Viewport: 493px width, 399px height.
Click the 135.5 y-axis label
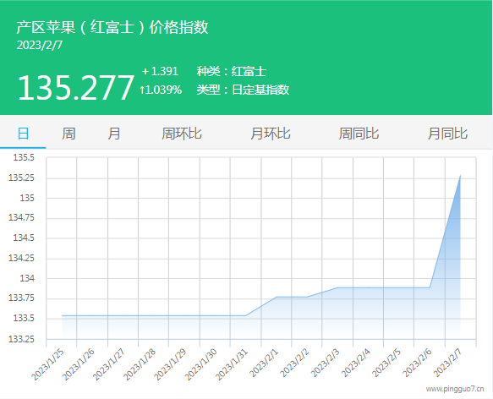(24, 157)
